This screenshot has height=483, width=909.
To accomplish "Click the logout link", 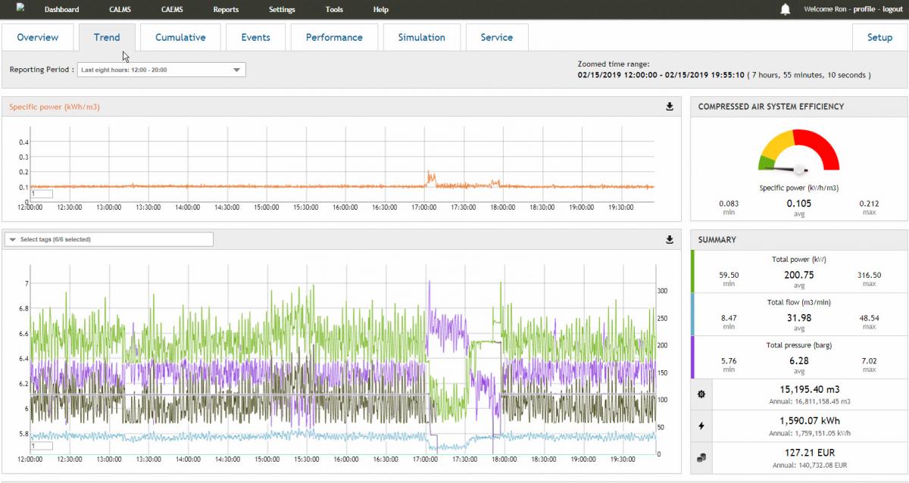I will coord(892,10).
